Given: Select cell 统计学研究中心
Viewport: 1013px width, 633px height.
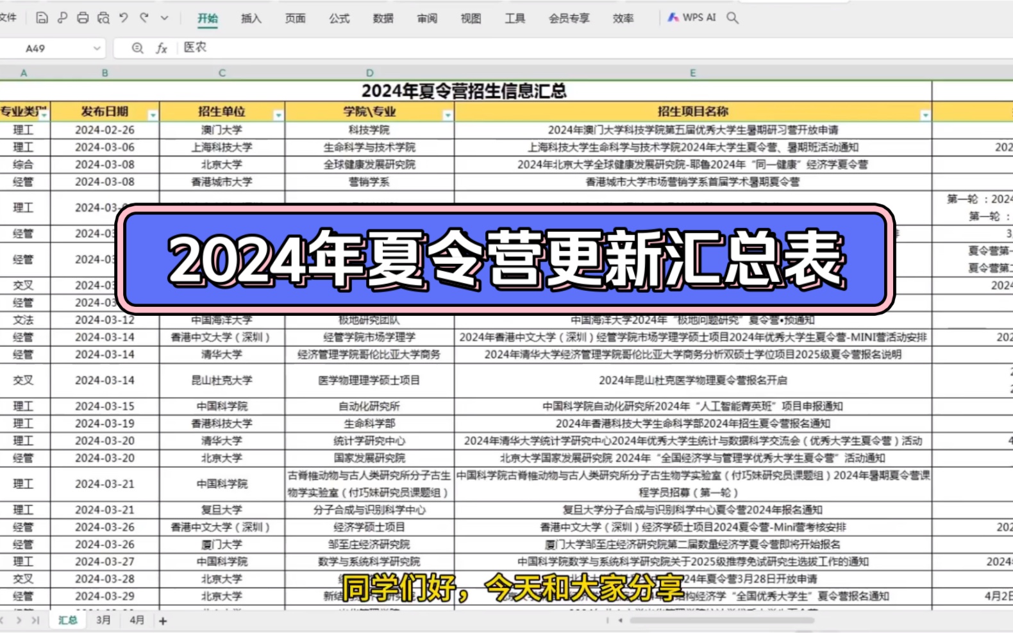Looking at the screenshot, I should tap(369, 441).
